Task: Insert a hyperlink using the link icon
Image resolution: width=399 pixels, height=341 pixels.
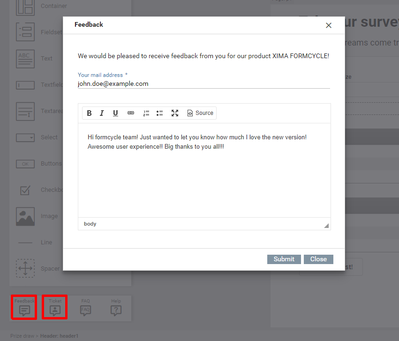Action: pyautogui.click(x=131, y=113)
